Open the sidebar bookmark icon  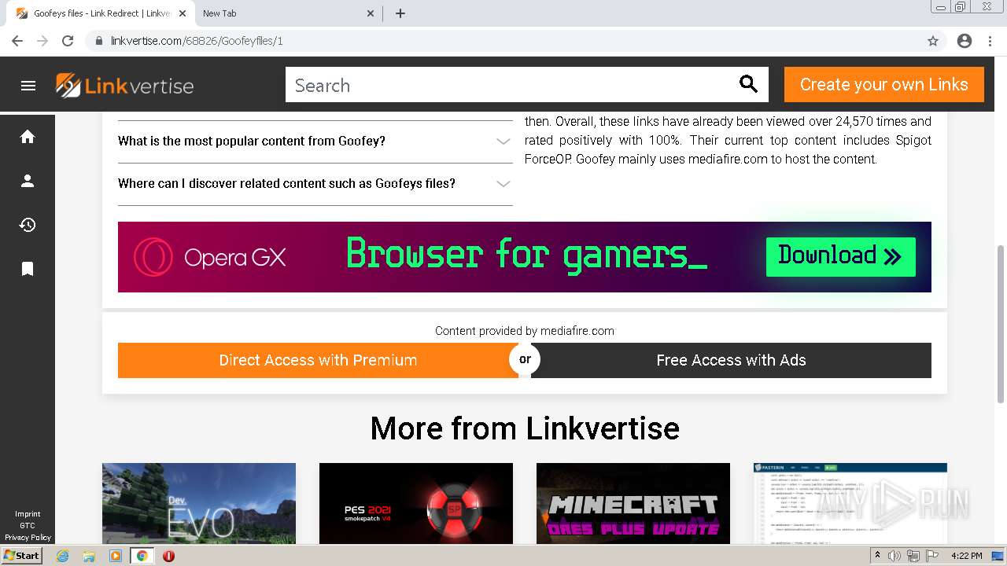[28, 269]
